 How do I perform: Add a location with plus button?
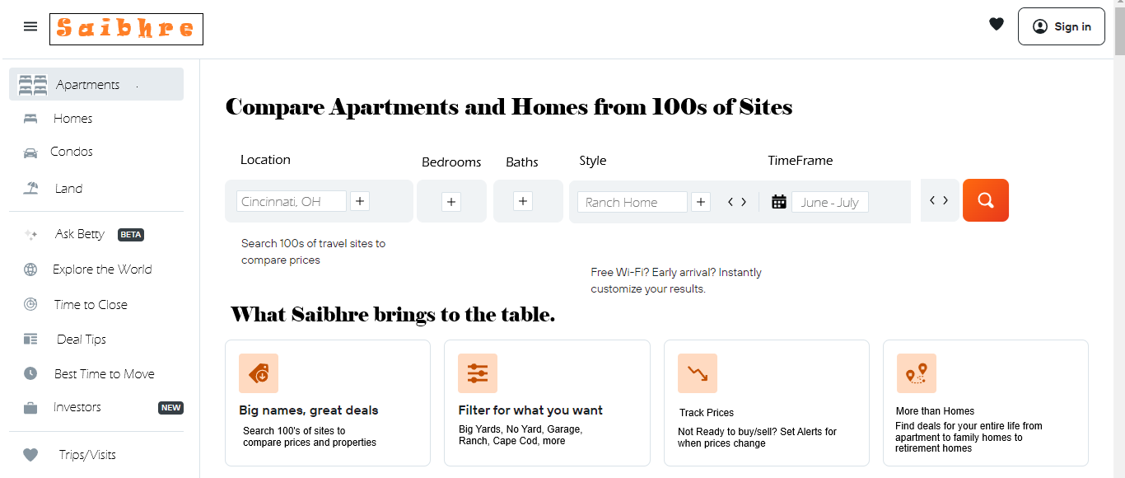tap(360, 201)
